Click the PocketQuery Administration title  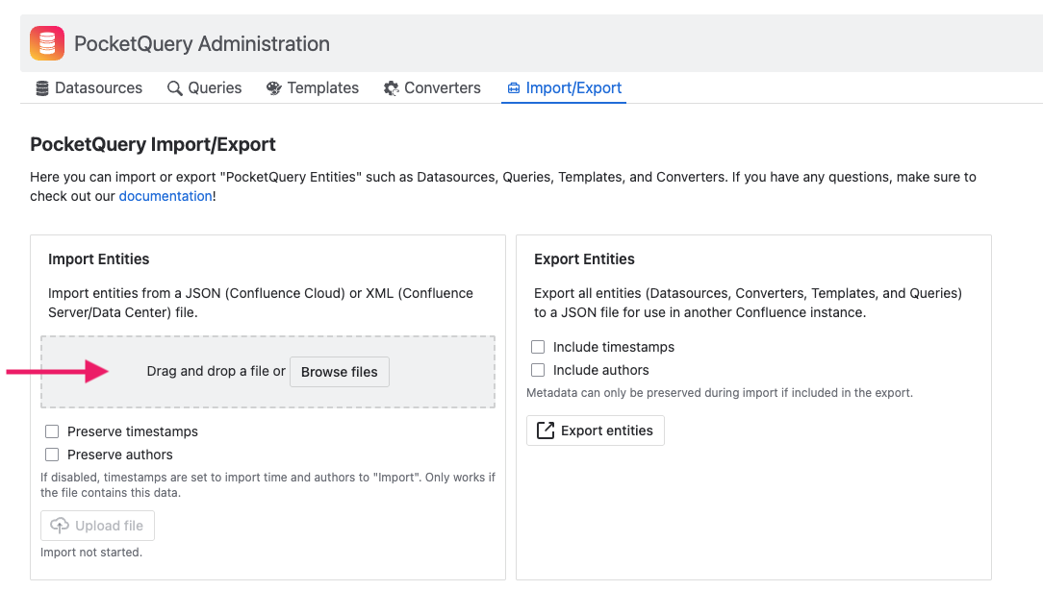click(x=202, y=44)
